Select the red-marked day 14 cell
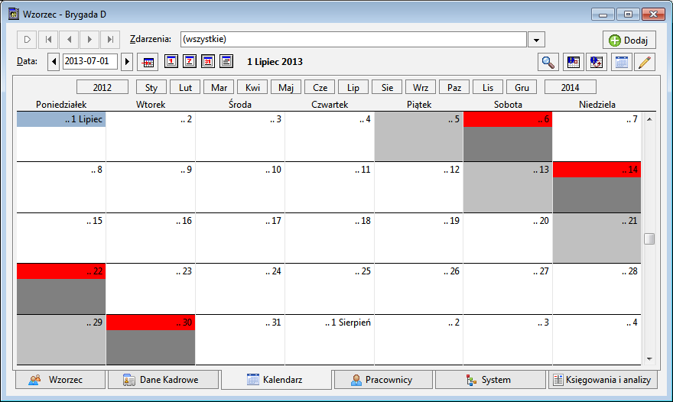Viewport: 673px width, 402px height. coord(597,187)
